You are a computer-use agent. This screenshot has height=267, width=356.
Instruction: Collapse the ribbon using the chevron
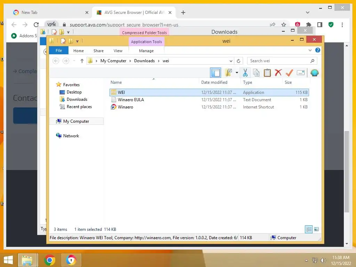pyautogui.click(x=310, y=50)
